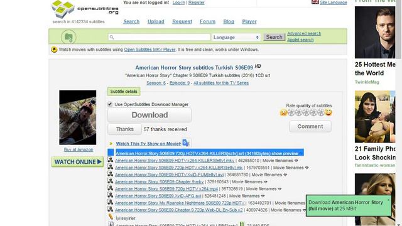The width and height of the screenshot is (402, 226).
Task: Open the Register link
Action: pos(197,3)
